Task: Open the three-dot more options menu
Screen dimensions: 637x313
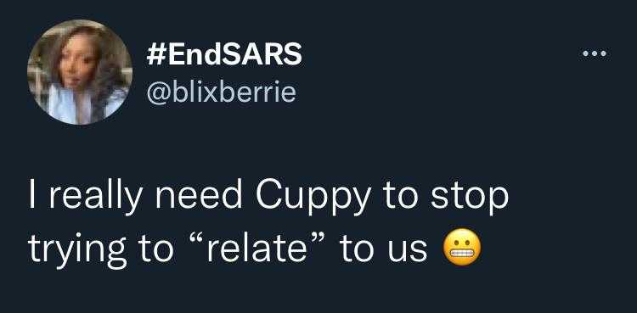Action: pos(595,53)
